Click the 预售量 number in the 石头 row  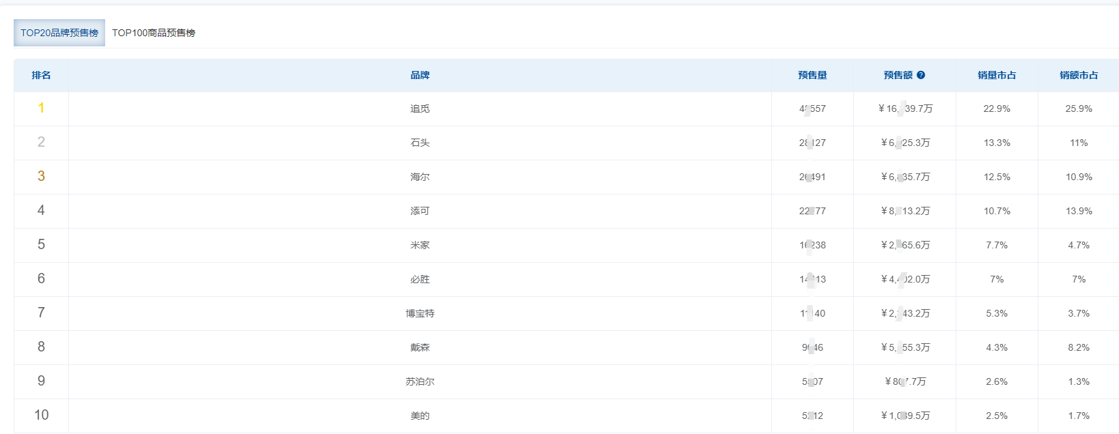[x=812, y=143]
